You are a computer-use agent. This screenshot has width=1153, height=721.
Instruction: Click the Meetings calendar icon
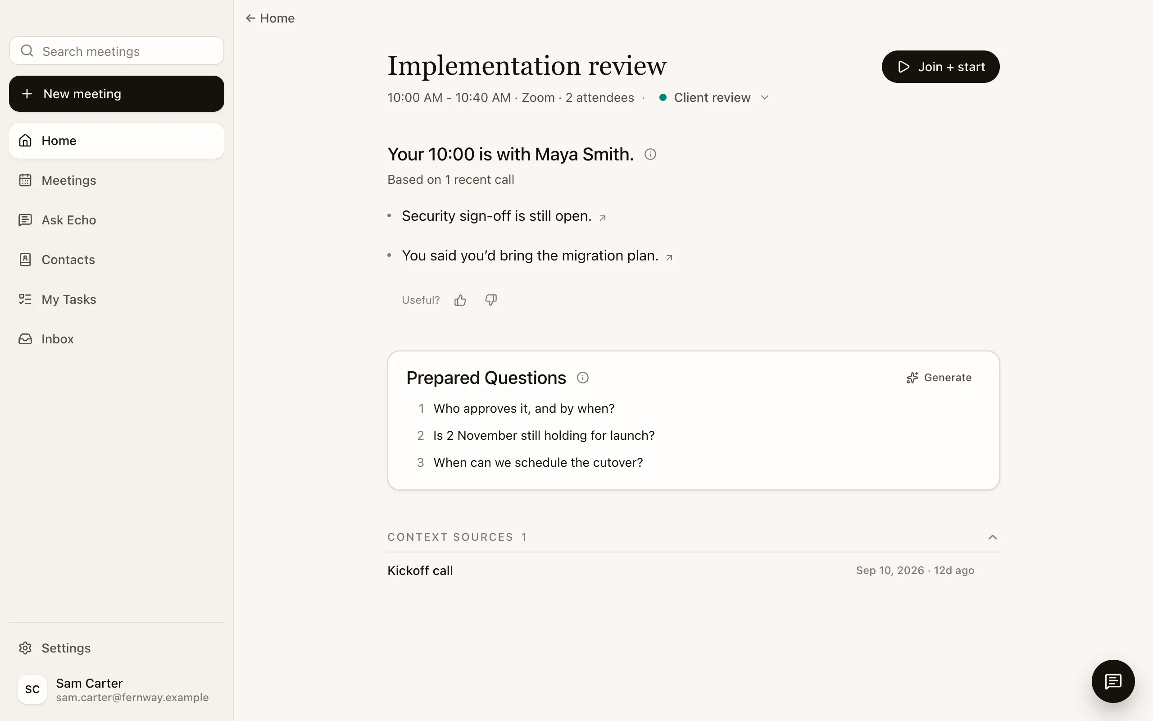pos(25,180)
